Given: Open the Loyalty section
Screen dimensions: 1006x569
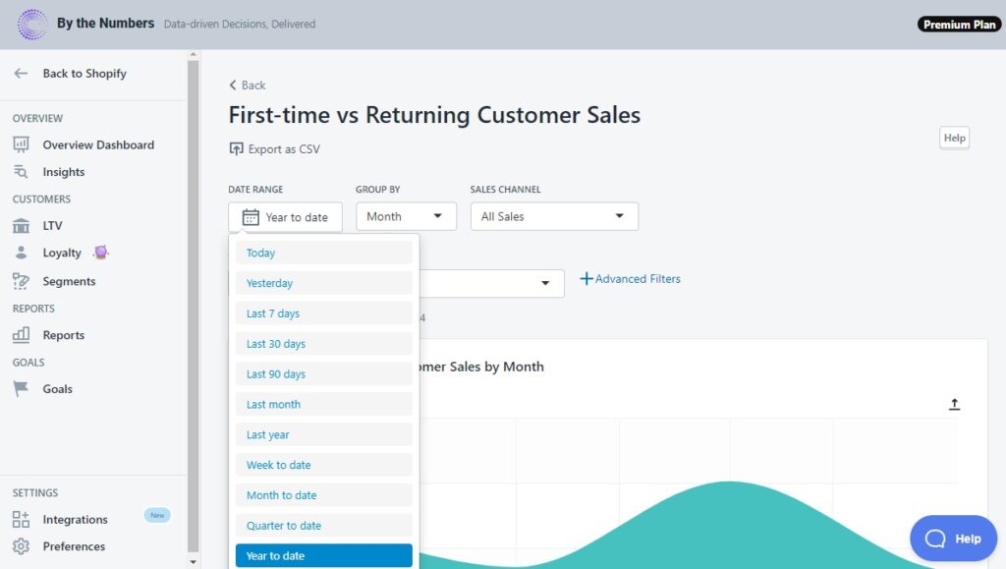Looking at the screenshot, I should [x=62, y=253].
